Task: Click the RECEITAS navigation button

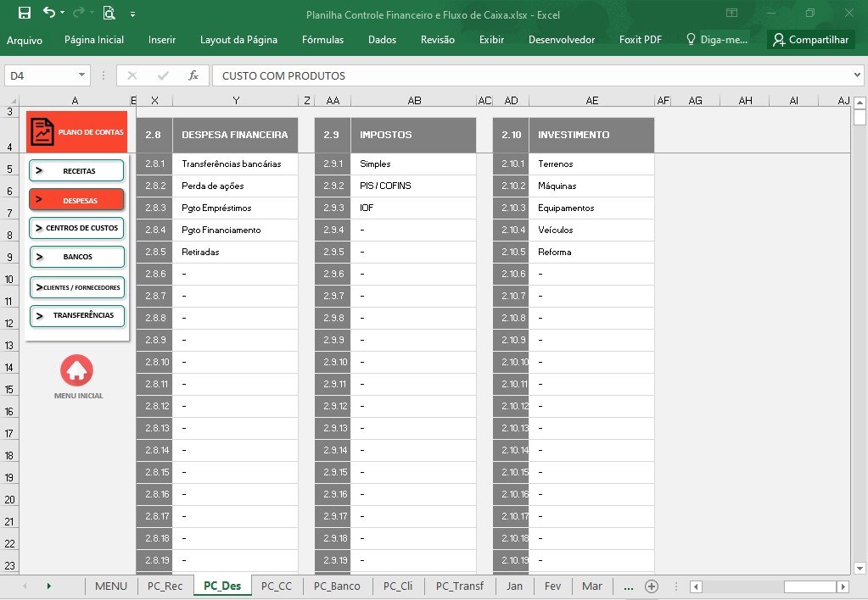Action: pyautogui.click(x=76, y=171)
